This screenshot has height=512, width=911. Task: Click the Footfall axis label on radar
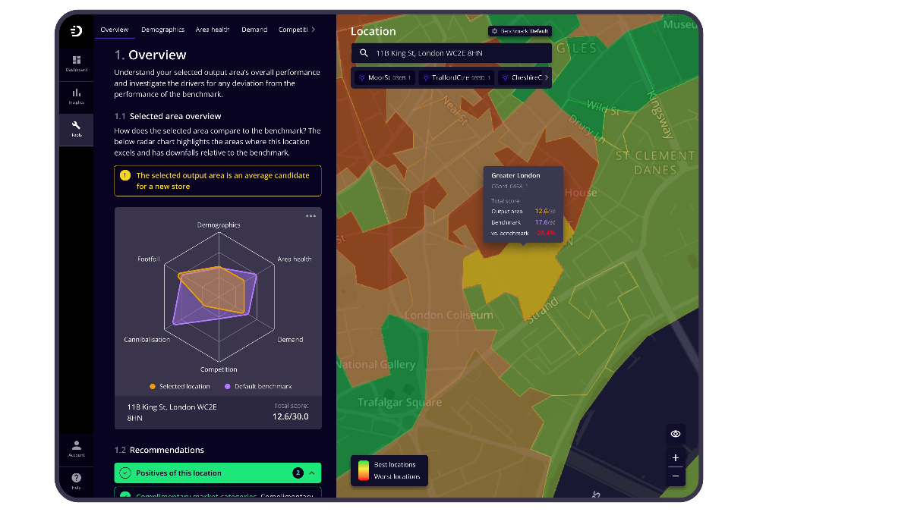(149, 259)
